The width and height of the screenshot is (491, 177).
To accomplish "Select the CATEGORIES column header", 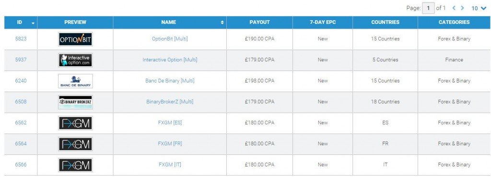I will click(x=454, y=23).
